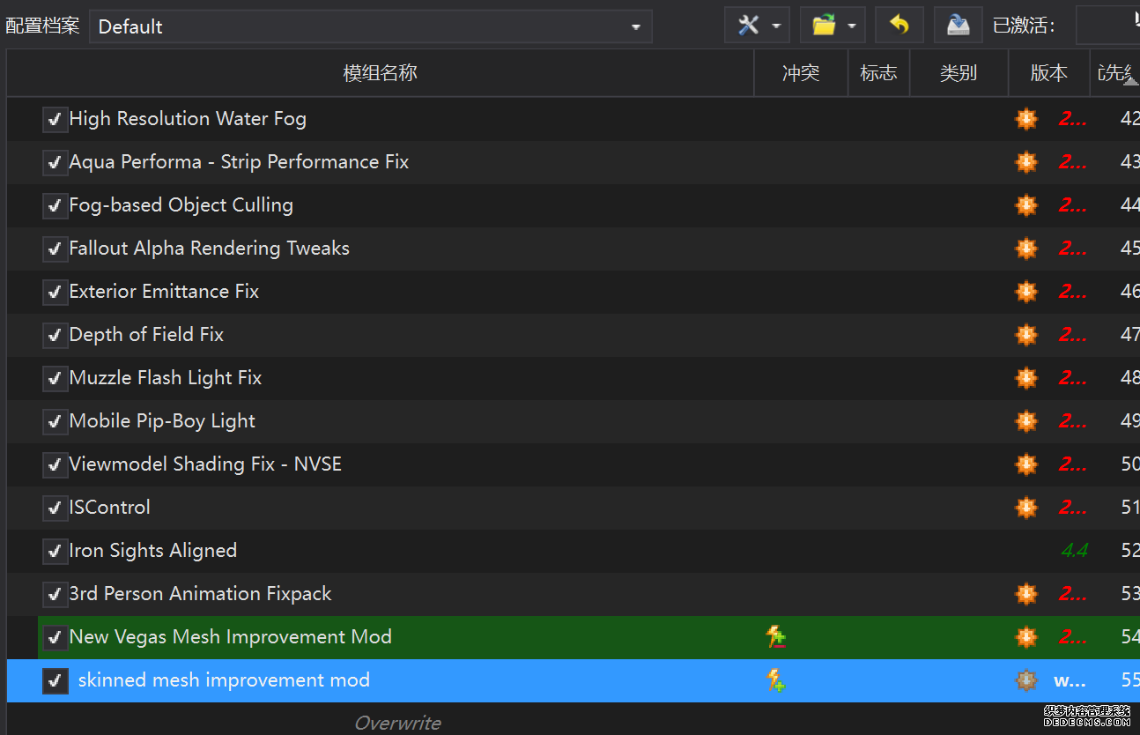The width and height of the screenshot is (1140, 735).
Task: Click the yellow undo arrow icon
Action: click(899, 26)
